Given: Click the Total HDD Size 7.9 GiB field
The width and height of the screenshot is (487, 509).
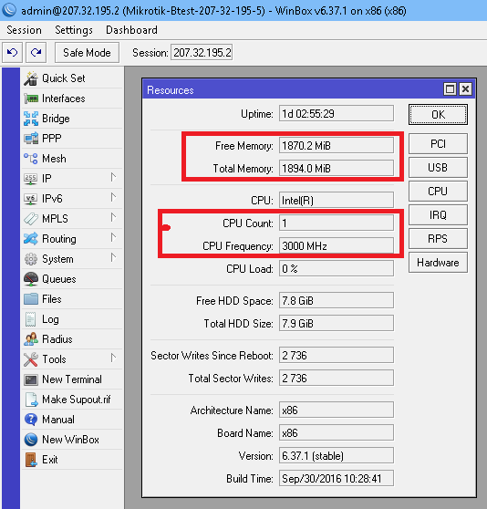Looking at the screenshot, I should 337,323.
